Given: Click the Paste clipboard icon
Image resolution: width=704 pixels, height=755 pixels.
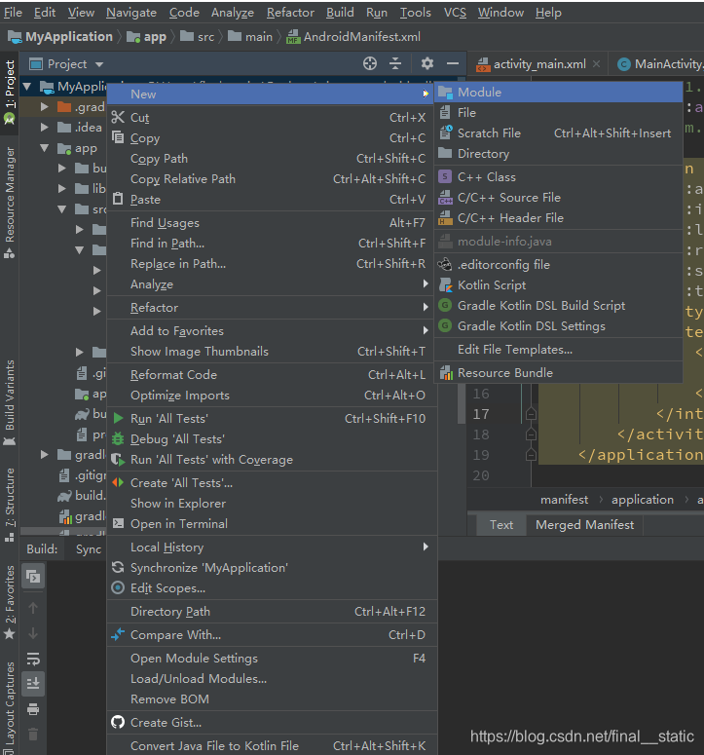Looking at the screenshot, I should tap(118, 199).
